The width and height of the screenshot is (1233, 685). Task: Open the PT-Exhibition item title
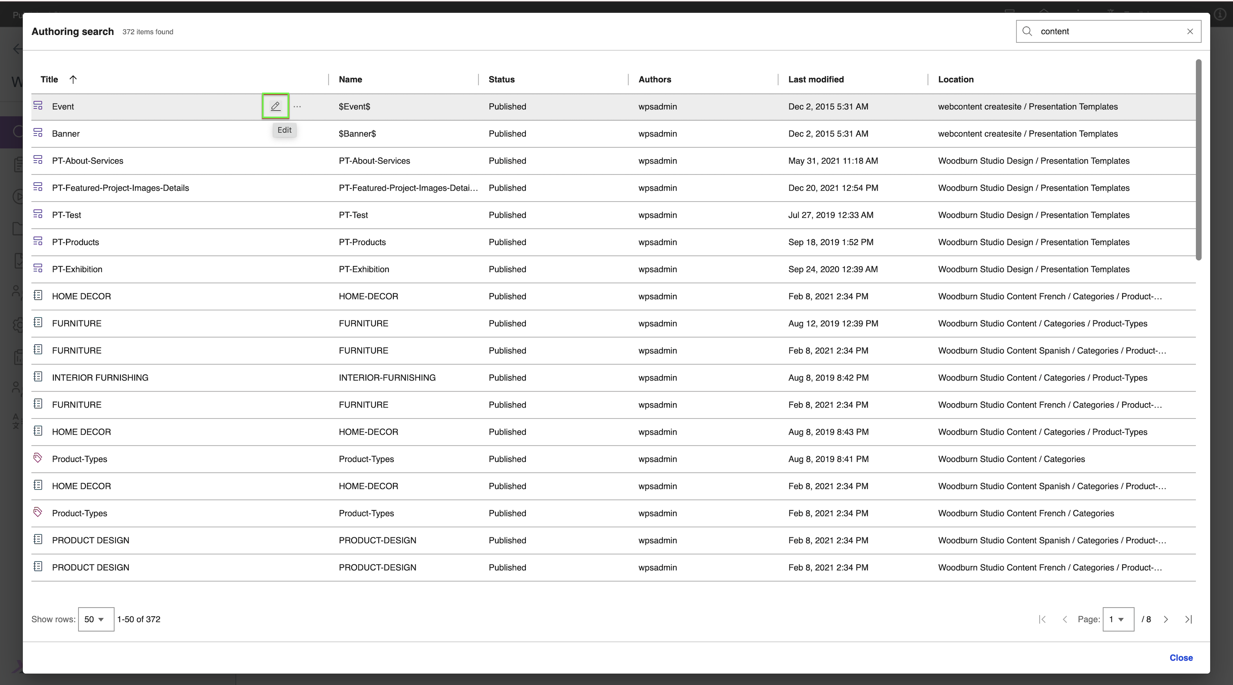[77, 269]
